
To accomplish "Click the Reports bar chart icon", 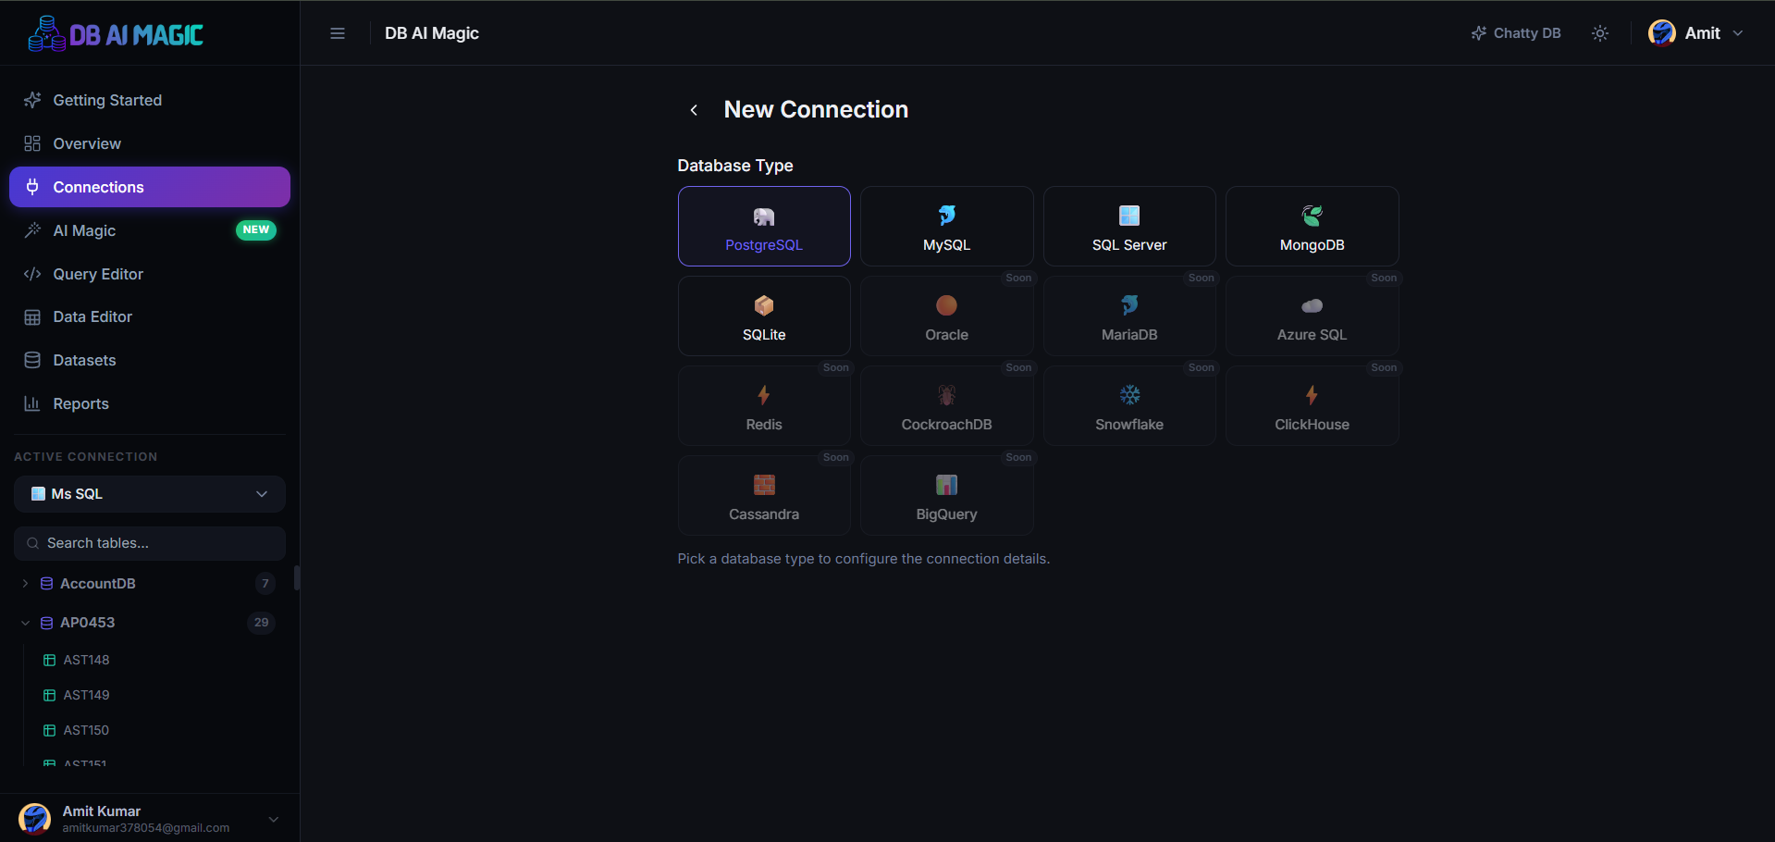I will pos(32,403).
